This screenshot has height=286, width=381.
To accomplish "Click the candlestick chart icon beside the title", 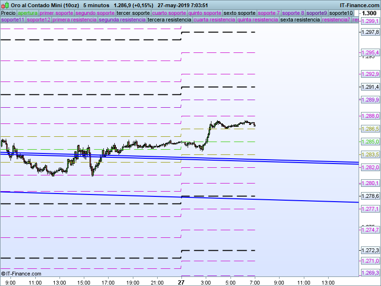I will 5,5.
